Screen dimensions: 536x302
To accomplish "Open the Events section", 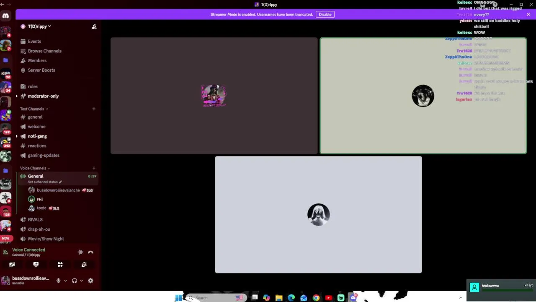I will [34, 42].
